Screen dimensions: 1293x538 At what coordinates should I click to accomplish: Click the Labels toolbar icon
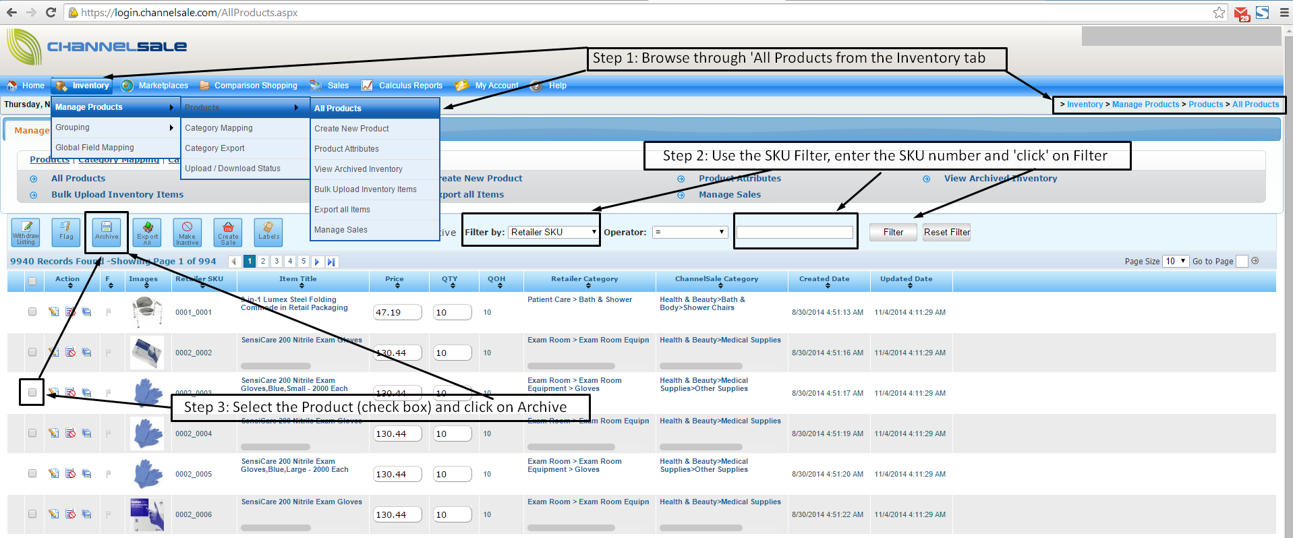tap(268, 232)
